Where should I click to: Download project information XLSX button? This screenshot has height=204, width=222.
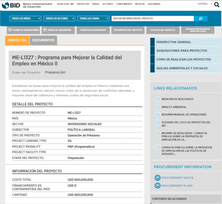coord(198,30)
